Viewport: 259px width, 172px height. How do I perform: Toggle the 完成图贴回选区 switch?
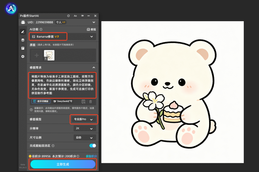(93, 146)
